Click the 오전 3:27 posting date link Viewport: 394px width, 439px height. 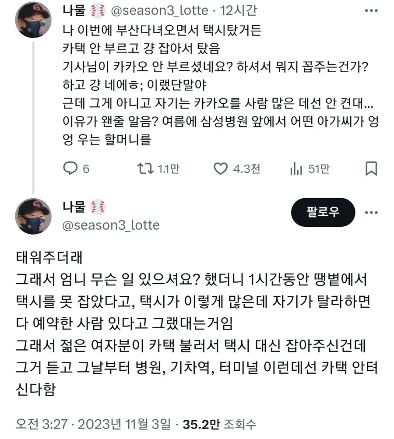pyautogui.click(x=93, y=424)
